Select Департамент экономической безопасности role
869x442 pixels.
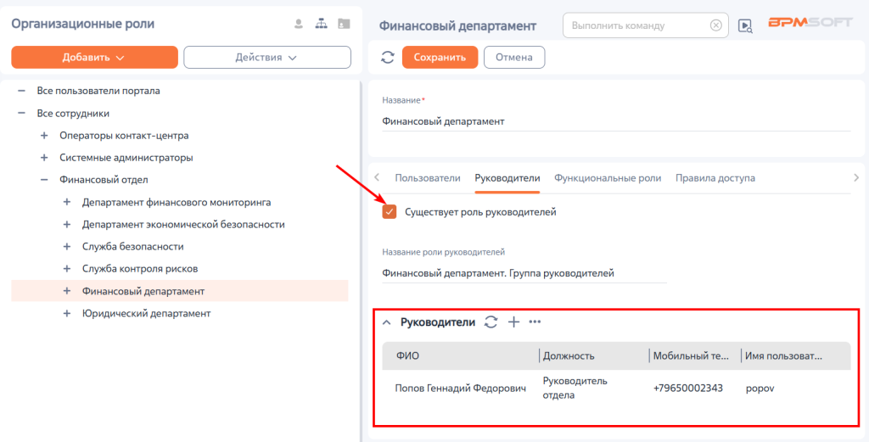click(183, 224)
